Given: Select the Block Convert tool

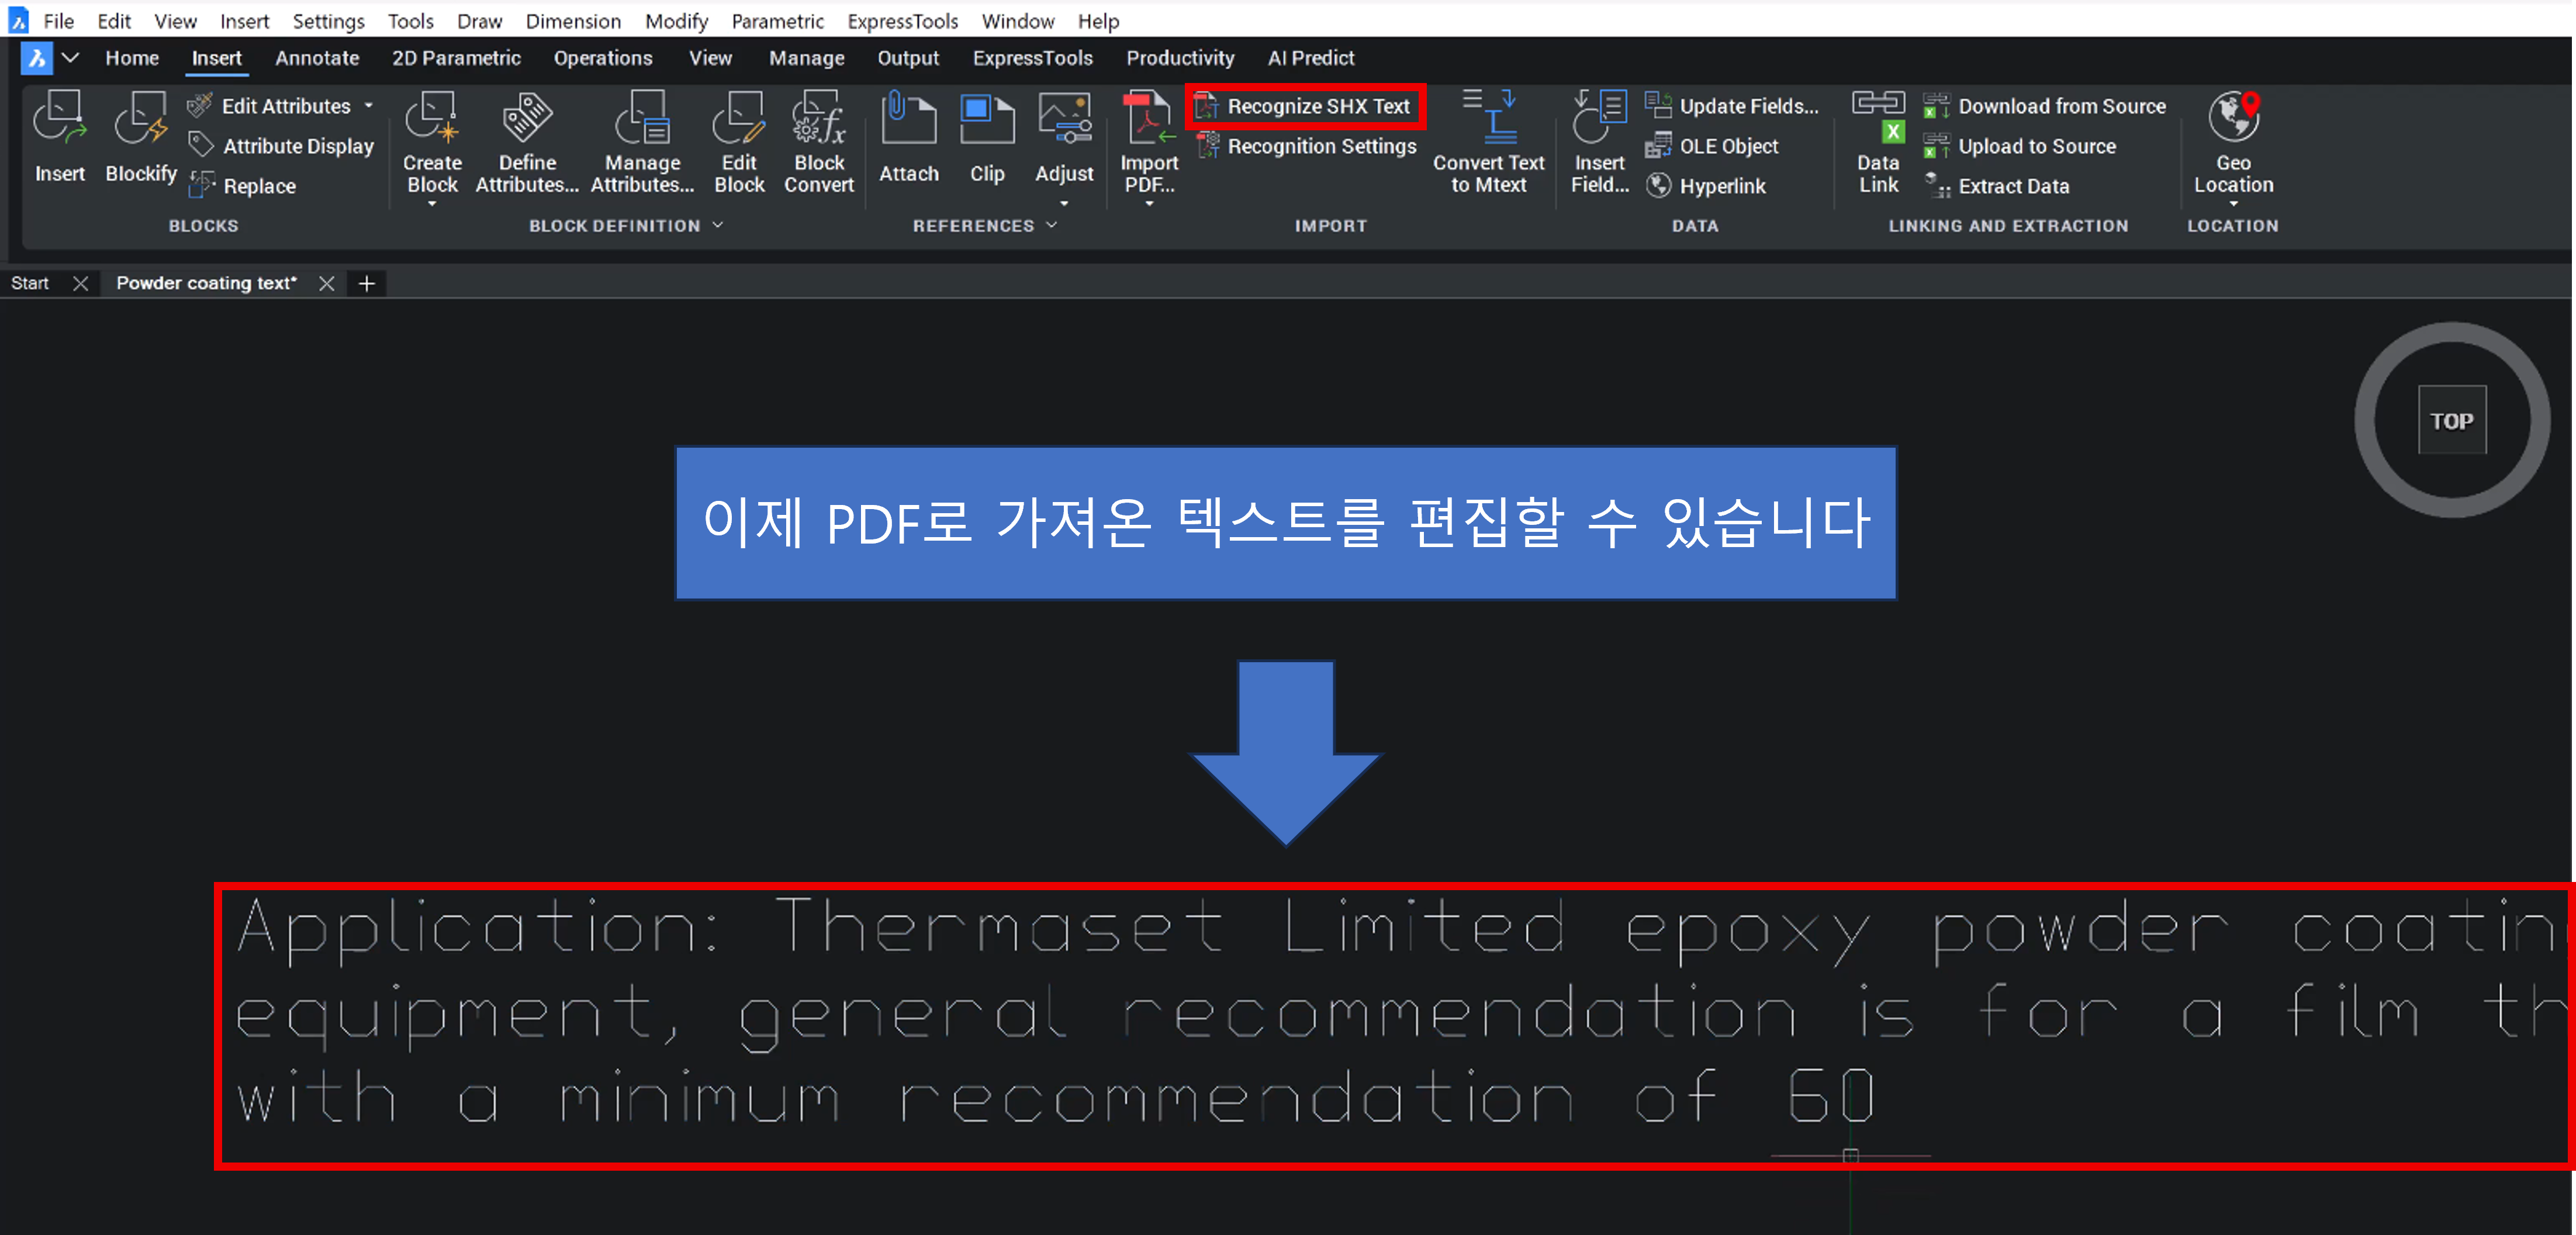Looking at the screenshot, I should pos(818,140).
